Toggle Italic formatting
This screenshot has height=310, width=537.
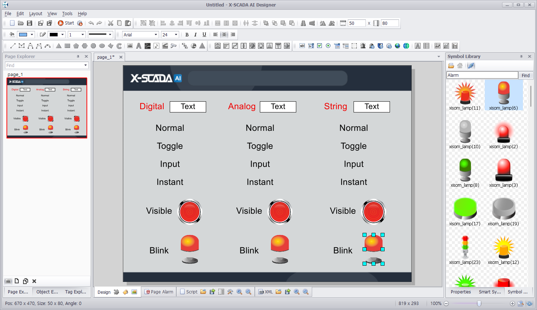(x=195, y=35)
